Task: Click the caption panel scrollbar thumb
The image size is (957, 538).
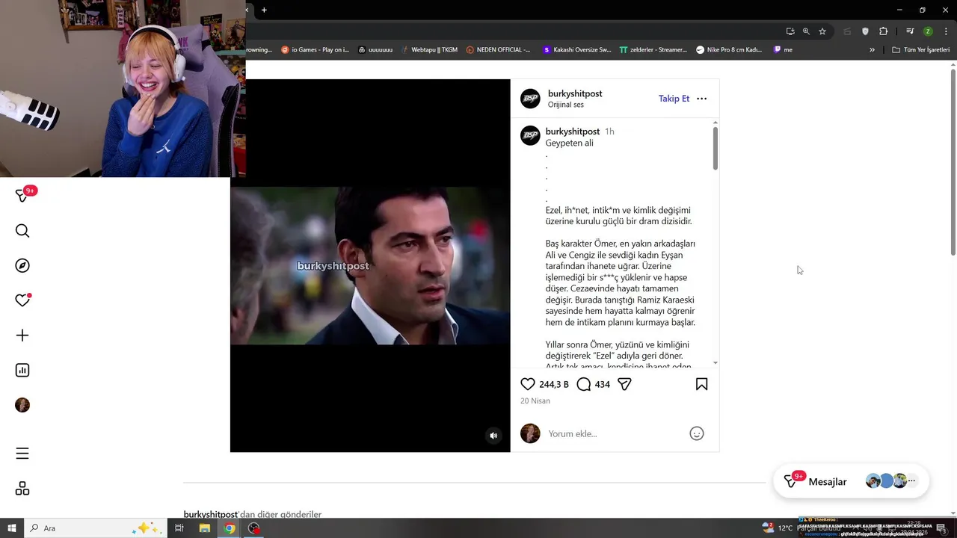Action: [716, 148]
